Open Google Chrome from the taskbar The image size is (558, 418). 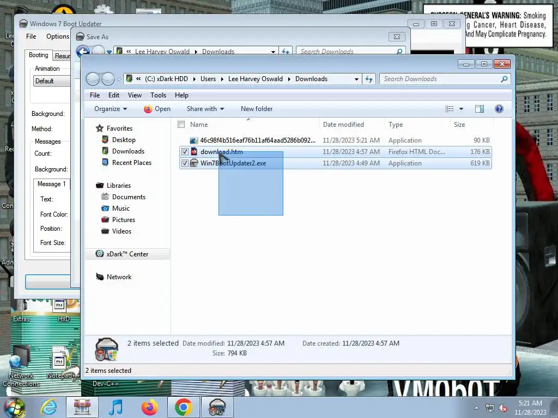pyautogui.click(x=183, y=407)
